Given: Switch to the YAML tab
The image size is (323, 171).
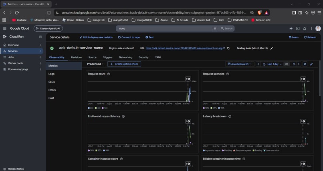Looking at the screenshot, I should point(158,57).
